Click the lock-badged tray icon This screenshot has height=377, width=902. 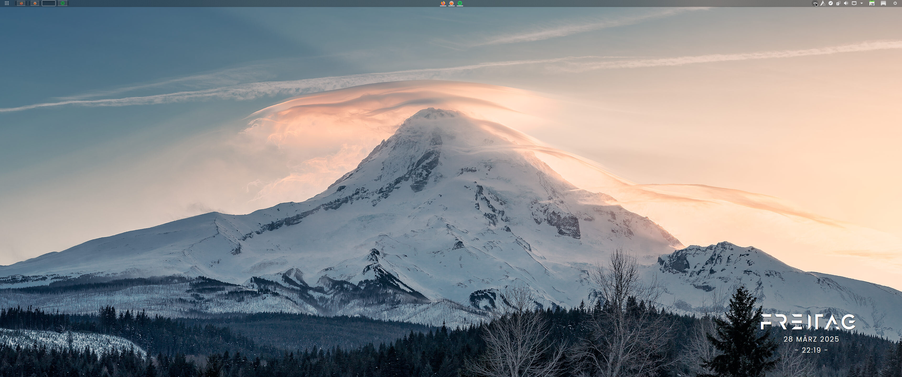tap(815, 3)
